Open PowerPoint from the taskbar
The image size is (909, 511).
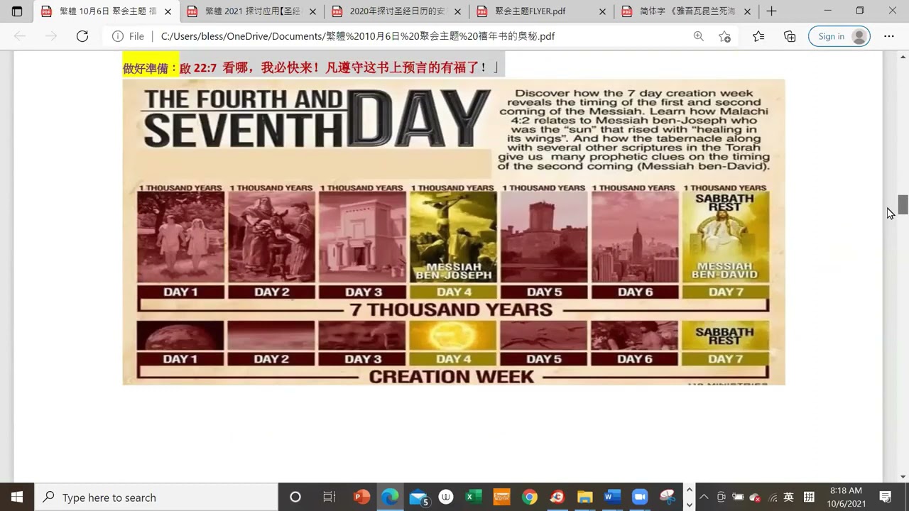pos(362,497)
